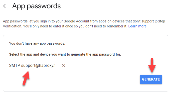Viewport: 172px width, 94px height.
Task: Place cursor after 'haproxy.' in the name field
Action: point(55,66)
